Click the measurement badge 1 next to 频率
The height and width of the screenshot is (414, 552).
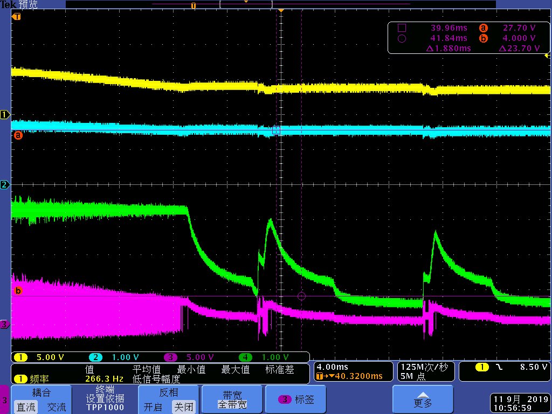[x=20, y=379]
